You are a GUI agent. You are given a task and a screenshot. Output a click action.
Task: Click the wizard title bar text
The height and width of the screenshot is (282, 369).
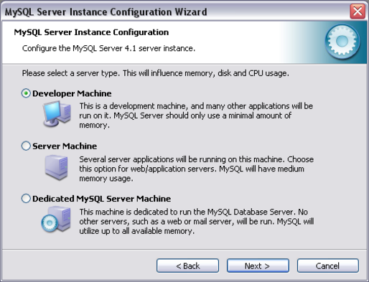[x=106, y=11]
